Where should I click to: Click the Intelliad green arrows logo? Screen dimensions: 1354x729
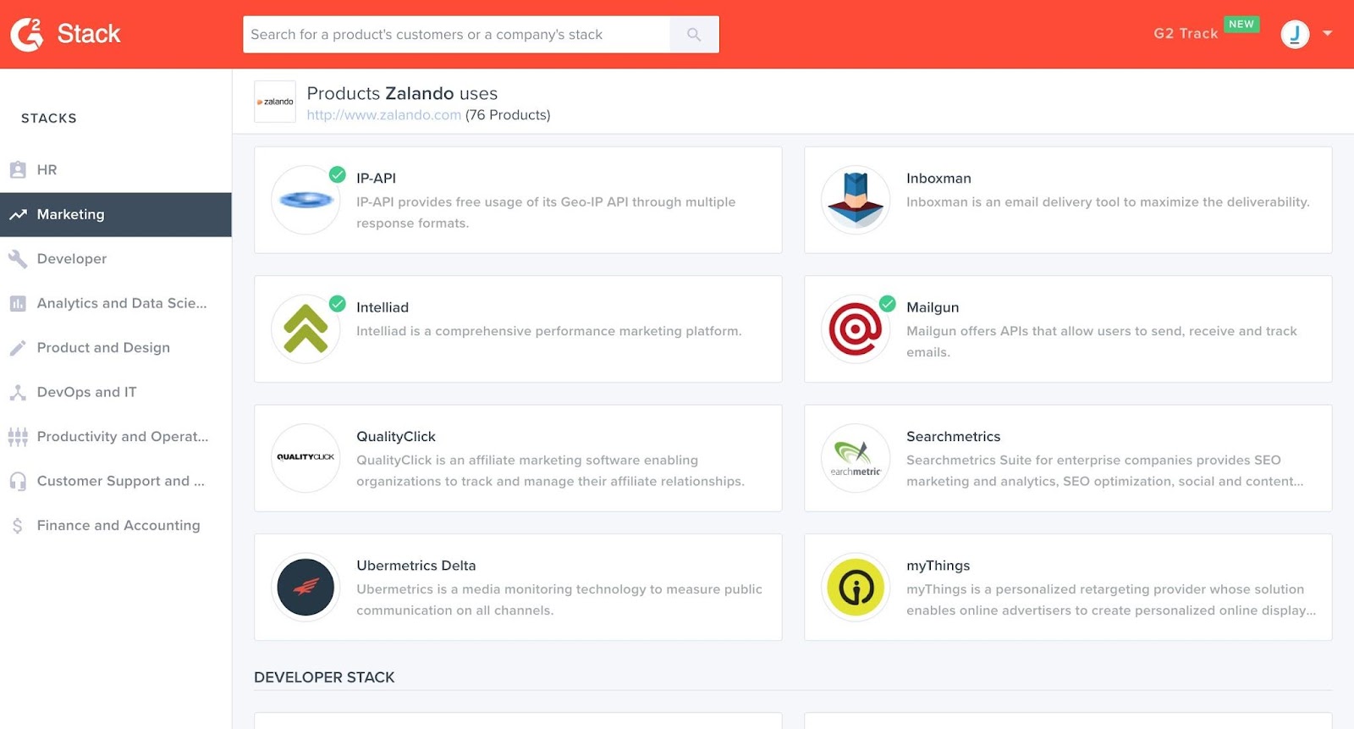[x=305, y=329]
